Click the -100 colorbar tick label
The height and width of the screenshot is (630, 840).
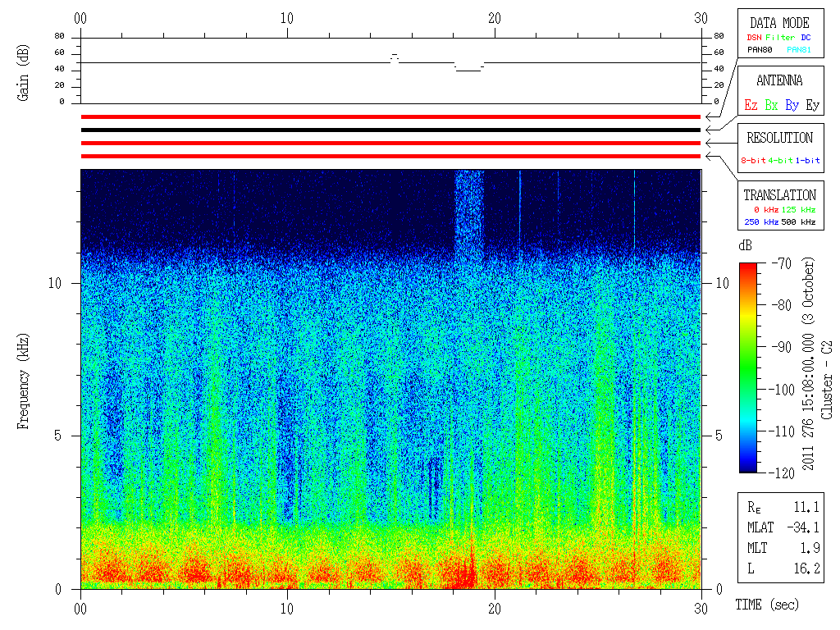pos(783,390)
